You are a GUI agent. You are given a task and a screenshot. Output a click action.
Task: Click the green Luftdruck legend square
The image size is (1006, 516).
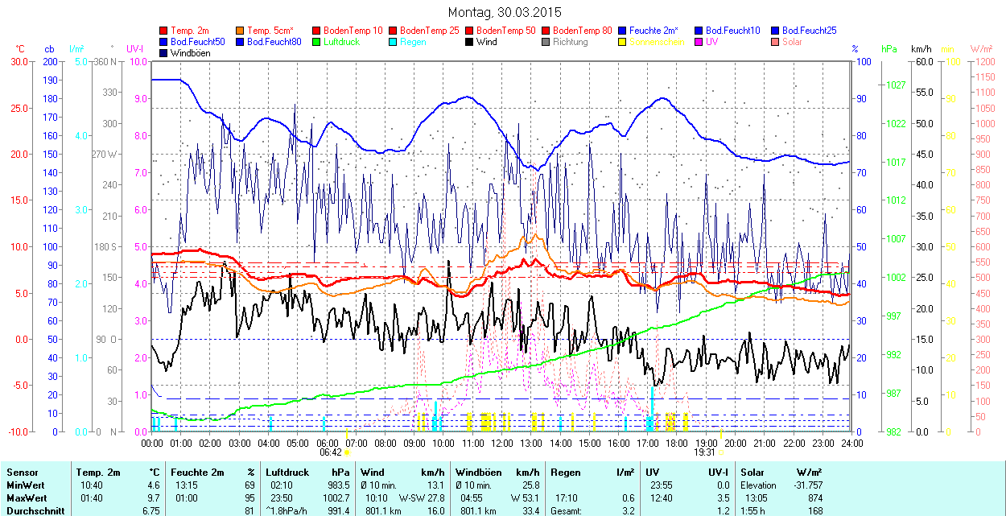[x=317, y=42]
